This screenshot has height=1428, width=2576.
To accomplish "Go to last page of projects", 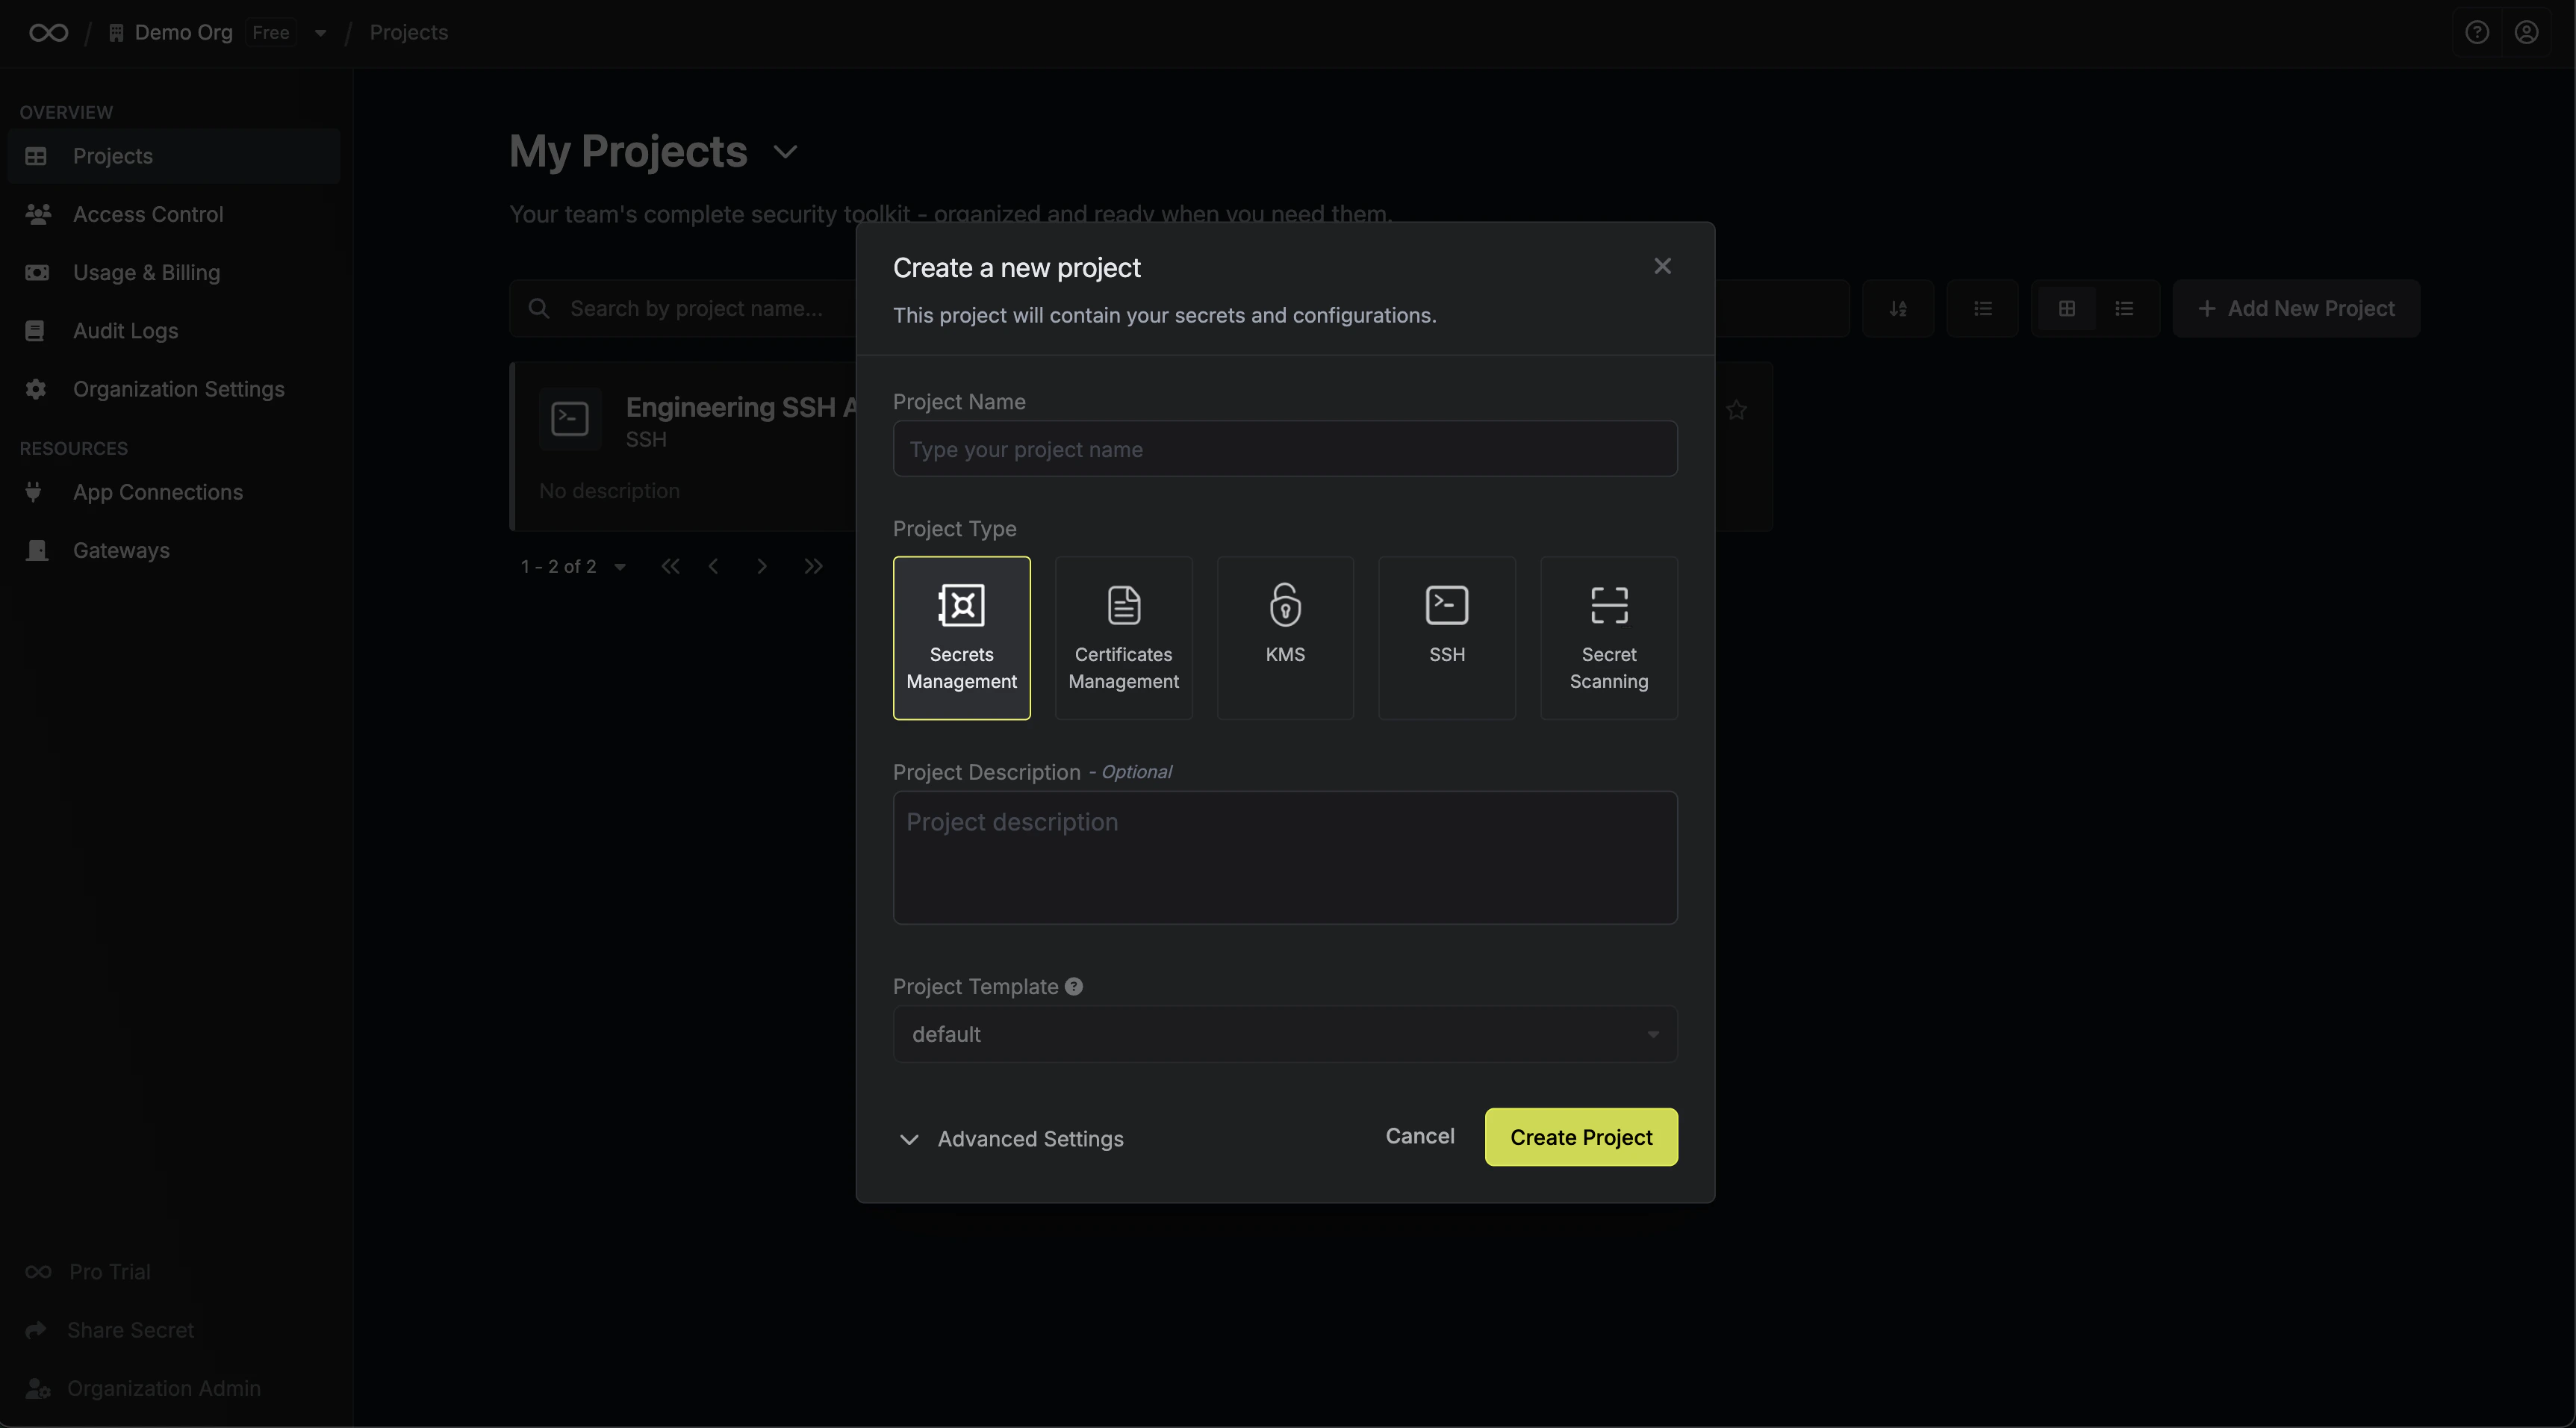I will pos(814,566).
